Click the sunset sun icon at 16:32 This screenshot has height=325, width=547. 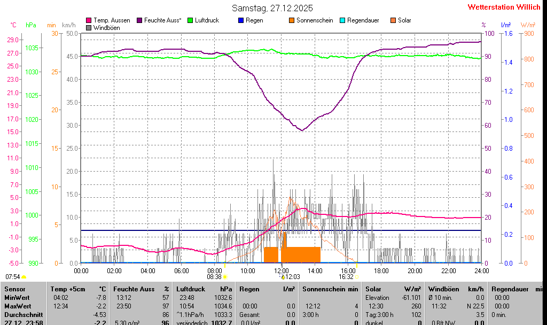click(x=357, y=277)
